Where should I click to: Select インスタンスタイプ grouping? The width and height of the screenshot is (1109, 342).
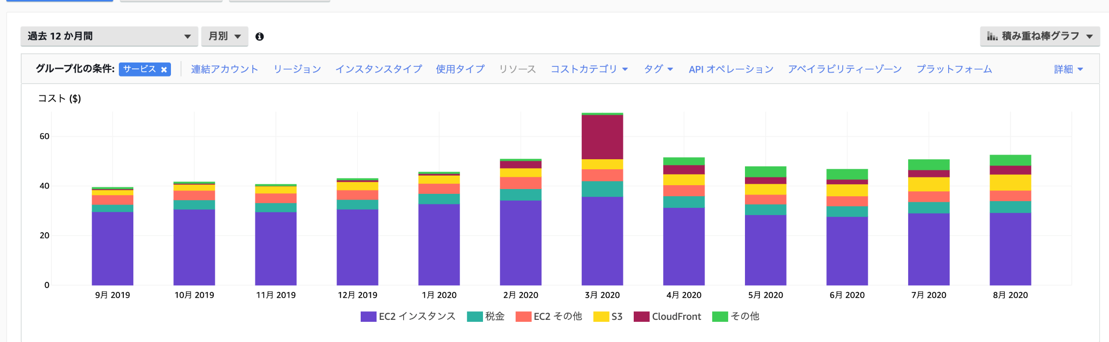(378, 69)
